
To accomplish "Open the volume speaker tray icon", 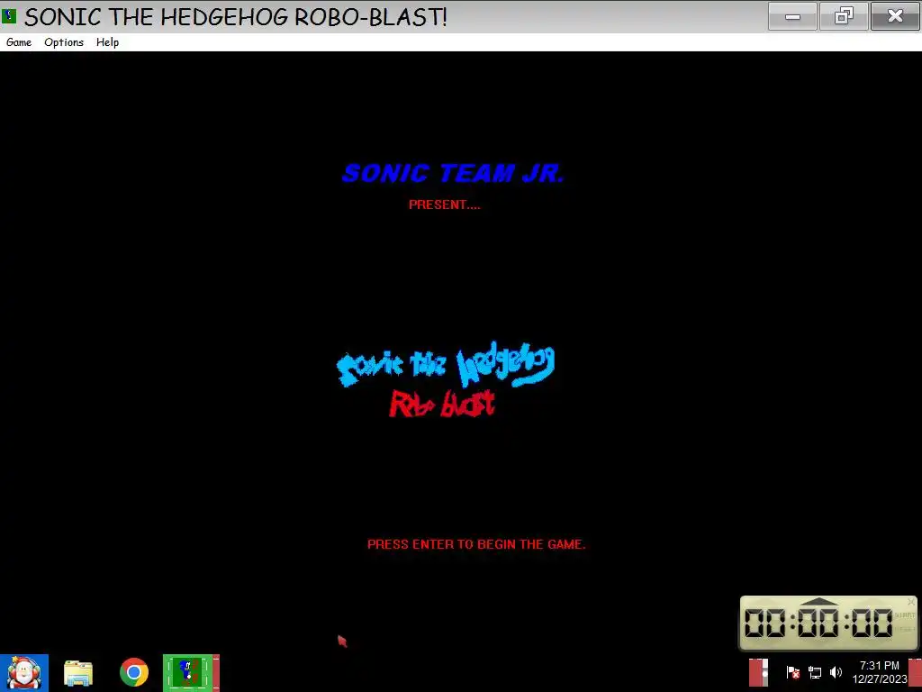I will pyautogui.click(x=836, y=672).
